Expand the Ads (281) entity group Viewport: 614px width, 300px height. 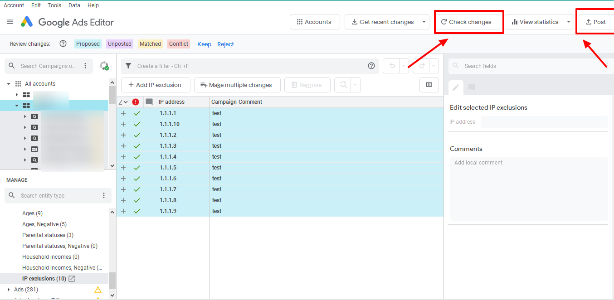pos(9,290)
